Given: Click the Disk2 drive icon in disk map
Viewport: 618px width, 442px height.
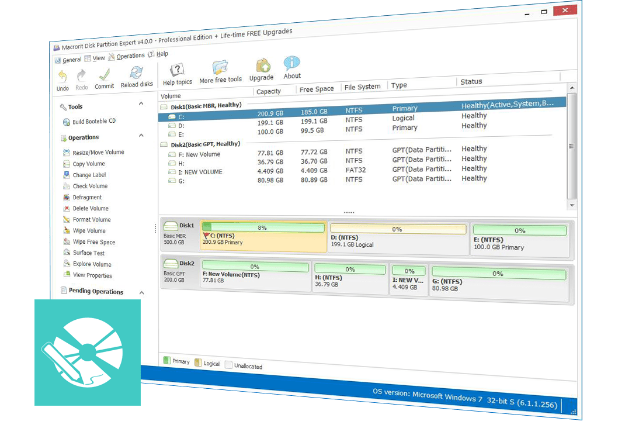Looking at the screenshot, I should [x=171, y=264].
